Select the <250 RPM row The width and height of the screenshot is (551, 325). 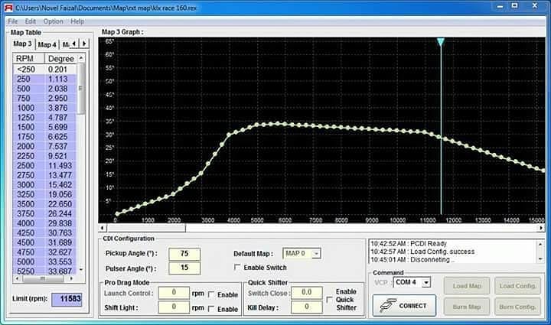click(44, 69)
